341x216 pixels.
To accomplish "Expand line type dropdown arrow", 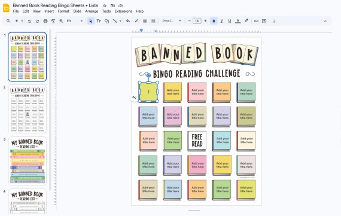I will [120, 21].
